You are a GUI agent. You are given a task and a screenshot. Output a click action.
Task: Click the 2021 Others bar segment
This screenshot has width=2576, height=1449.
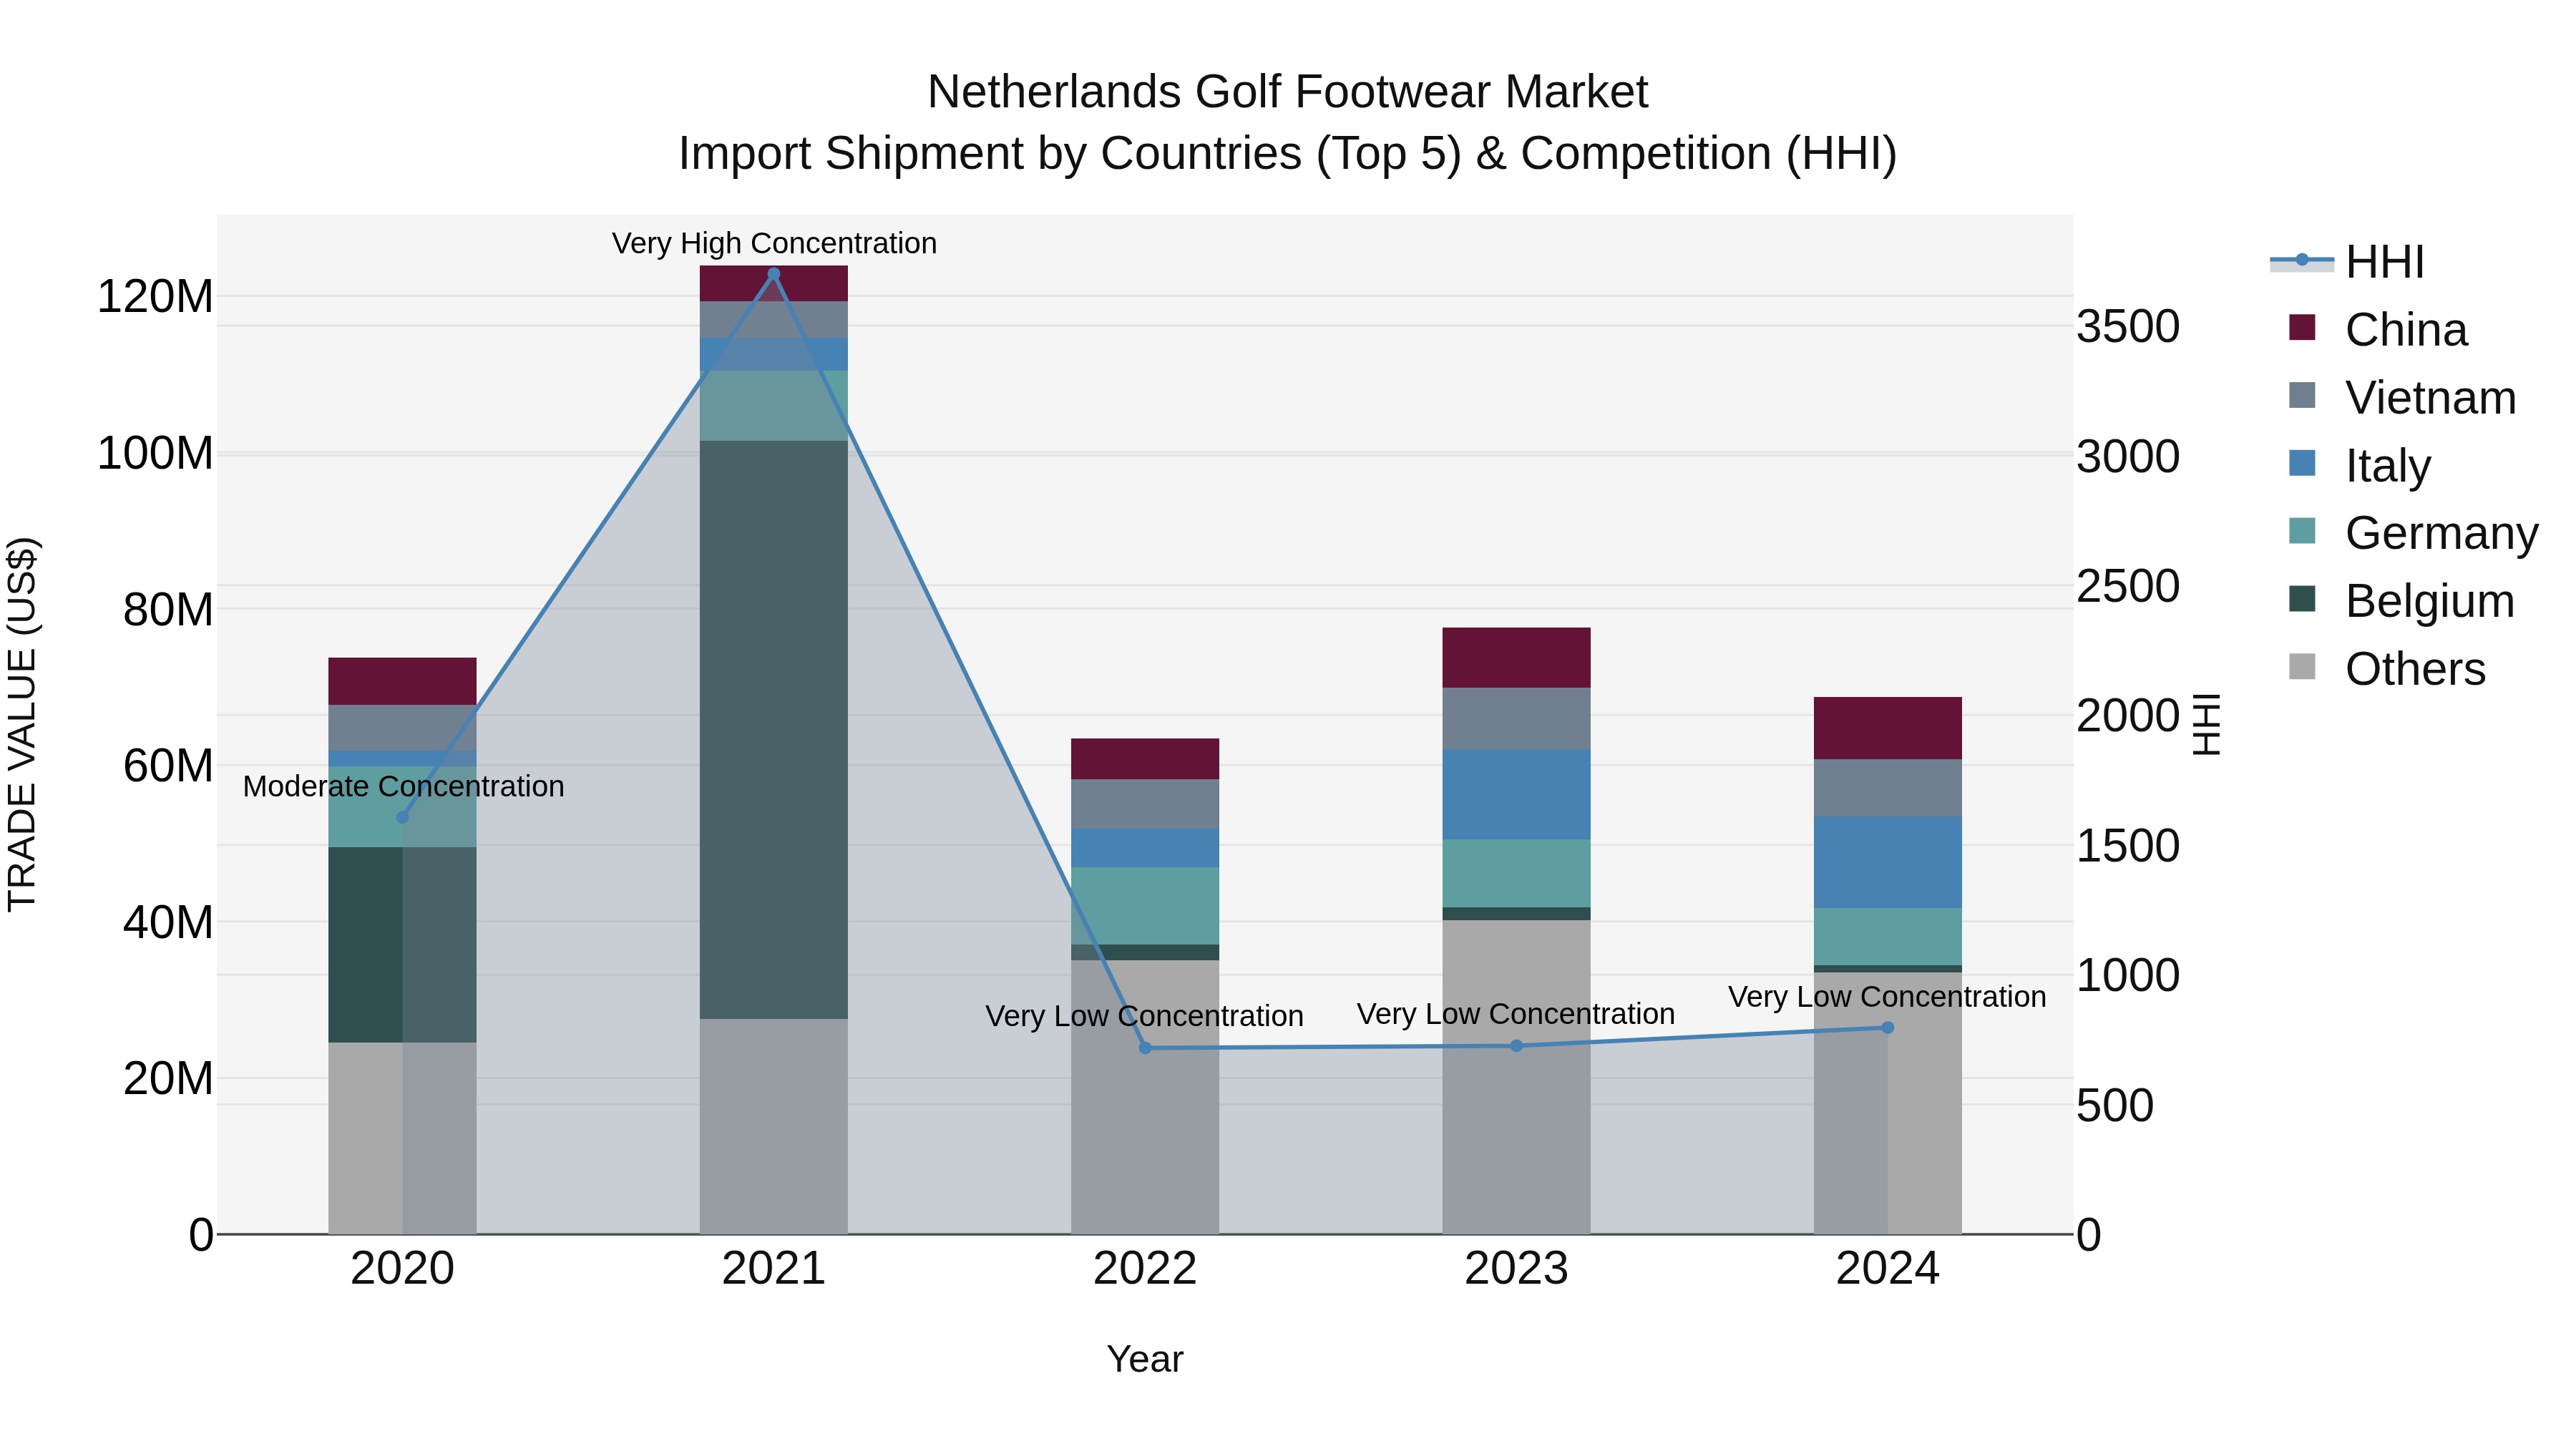[x=773, y=1126]
